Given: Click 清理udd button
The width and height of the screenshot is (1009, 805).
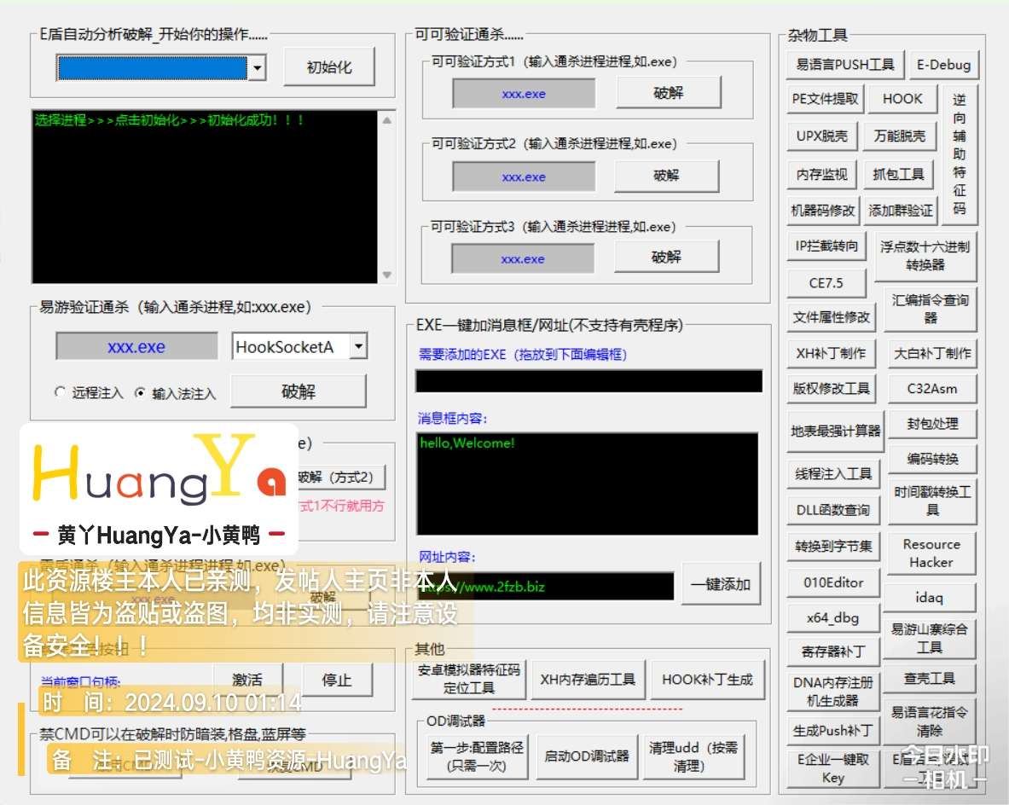Looking at the screenshot, I should pyautogui.click(x=692, y=756).
